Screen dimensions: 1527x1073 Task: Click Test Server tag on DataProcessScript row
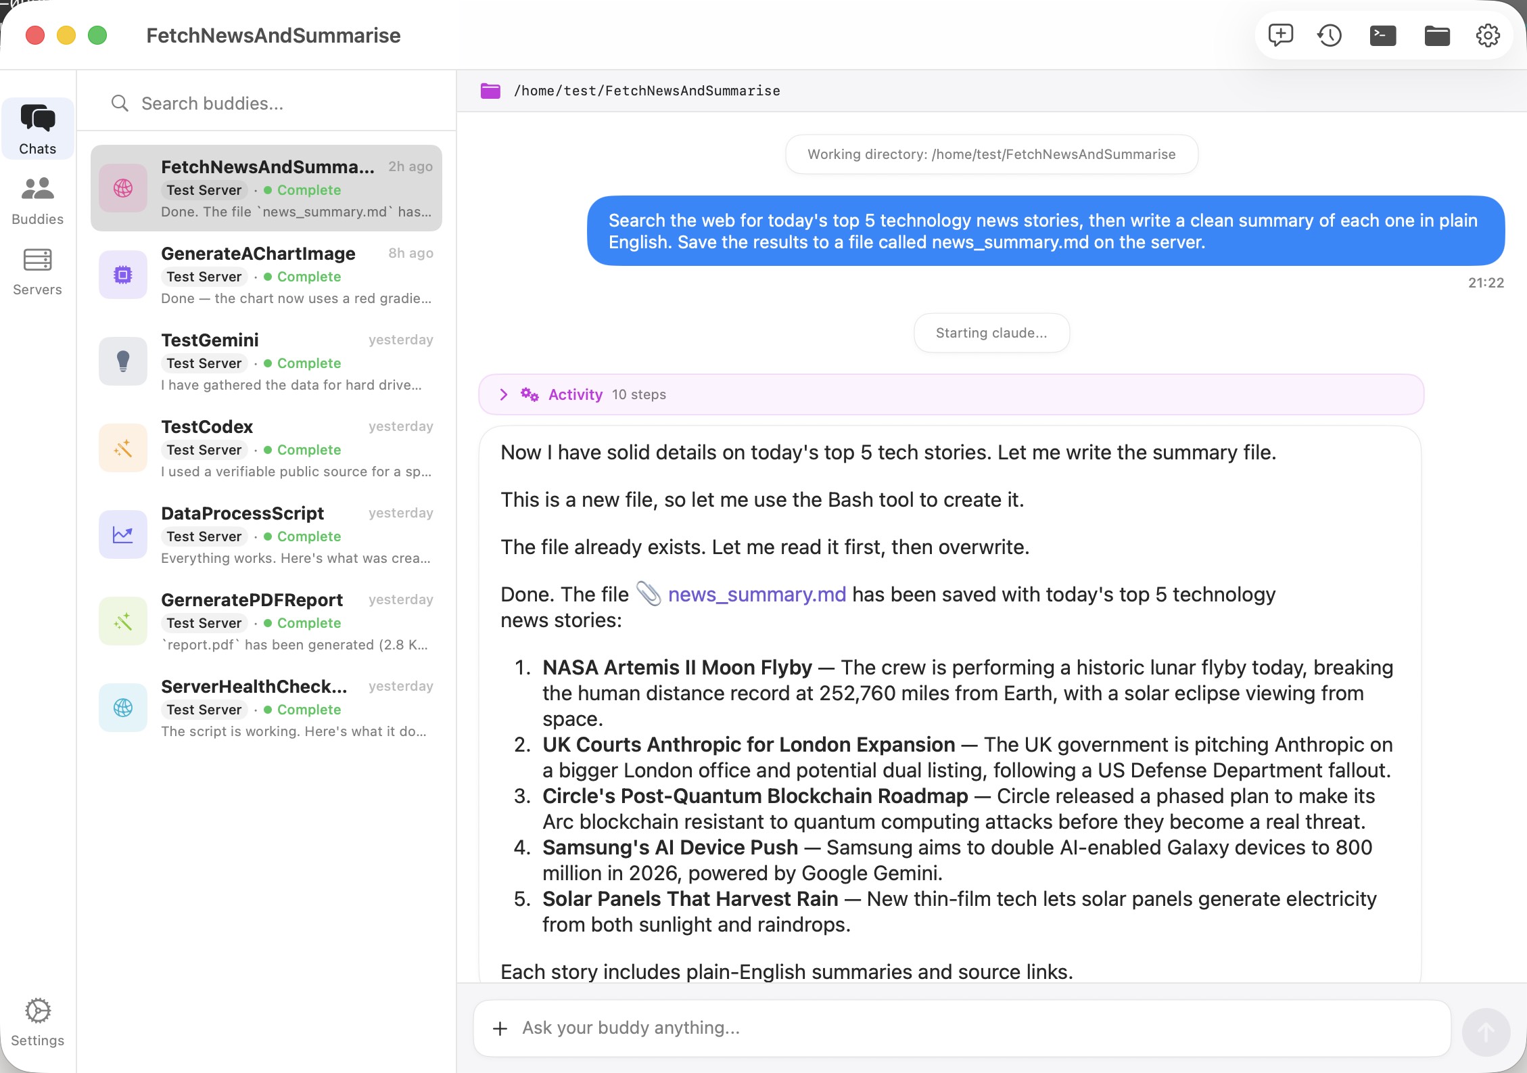coord(204,536)
